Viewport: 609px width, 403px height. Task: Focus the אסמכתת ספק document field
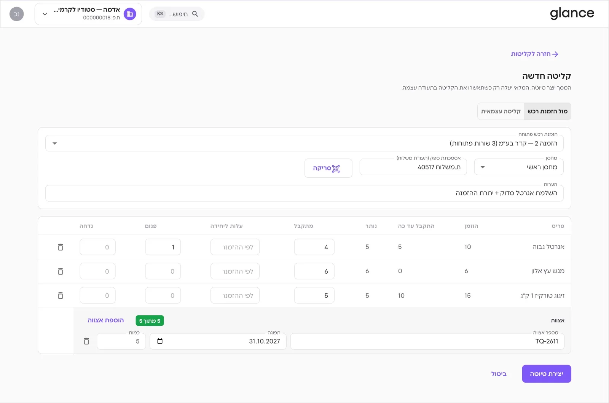[413, 167]
